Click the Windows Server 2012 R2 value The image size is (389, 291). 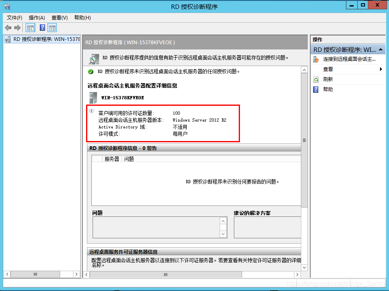(x=199, y=120)
